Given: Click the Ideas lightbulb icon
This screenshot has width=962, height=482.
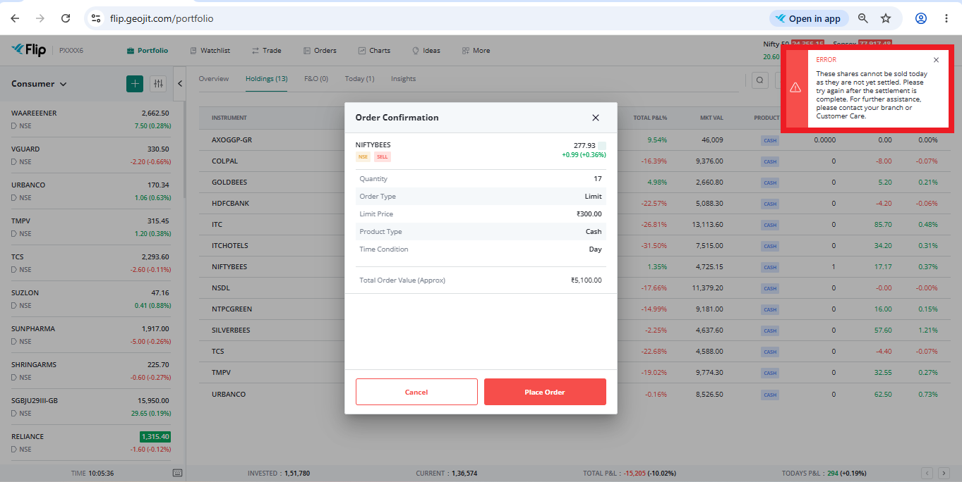Looking at the screenshot, I should point(416,51).
